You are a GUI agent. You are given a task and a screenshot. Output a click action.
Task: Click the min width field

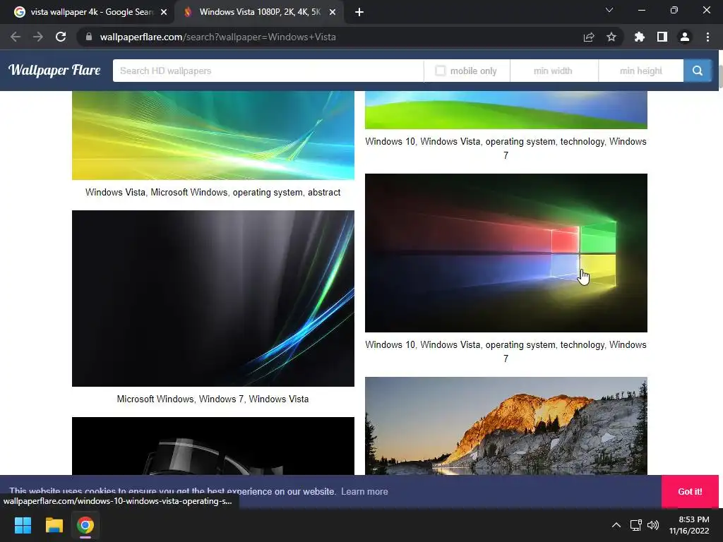point(554,71)
